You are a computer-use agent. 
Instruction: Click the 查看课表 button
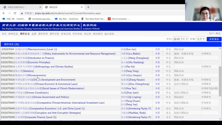214,39
